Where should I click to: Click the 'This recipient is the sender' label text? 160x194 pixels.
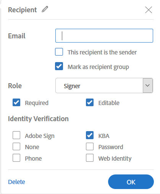click(102, 52)
